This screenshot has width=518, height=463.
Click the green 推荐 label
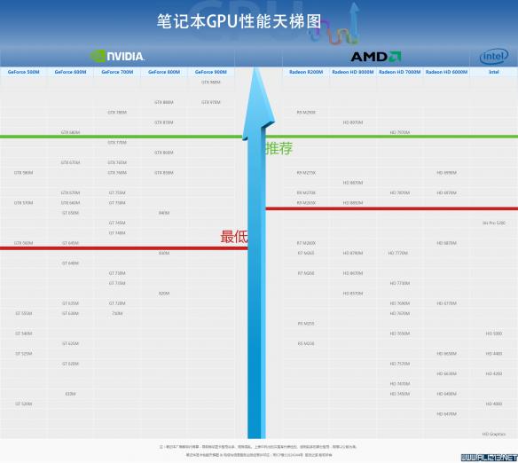point(279,148)
